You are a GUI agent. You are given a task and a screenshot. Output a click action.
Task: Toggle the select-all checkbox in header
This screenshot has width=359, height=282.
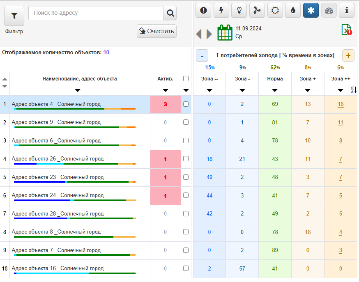[x=186, y=79]
